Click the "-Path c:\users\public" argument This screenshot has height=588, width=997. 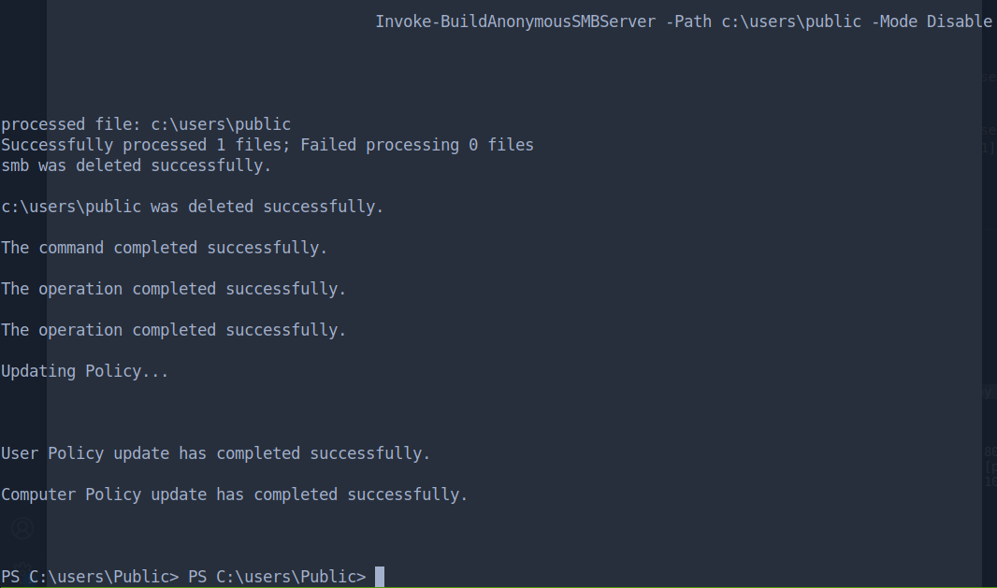point(763,22)
